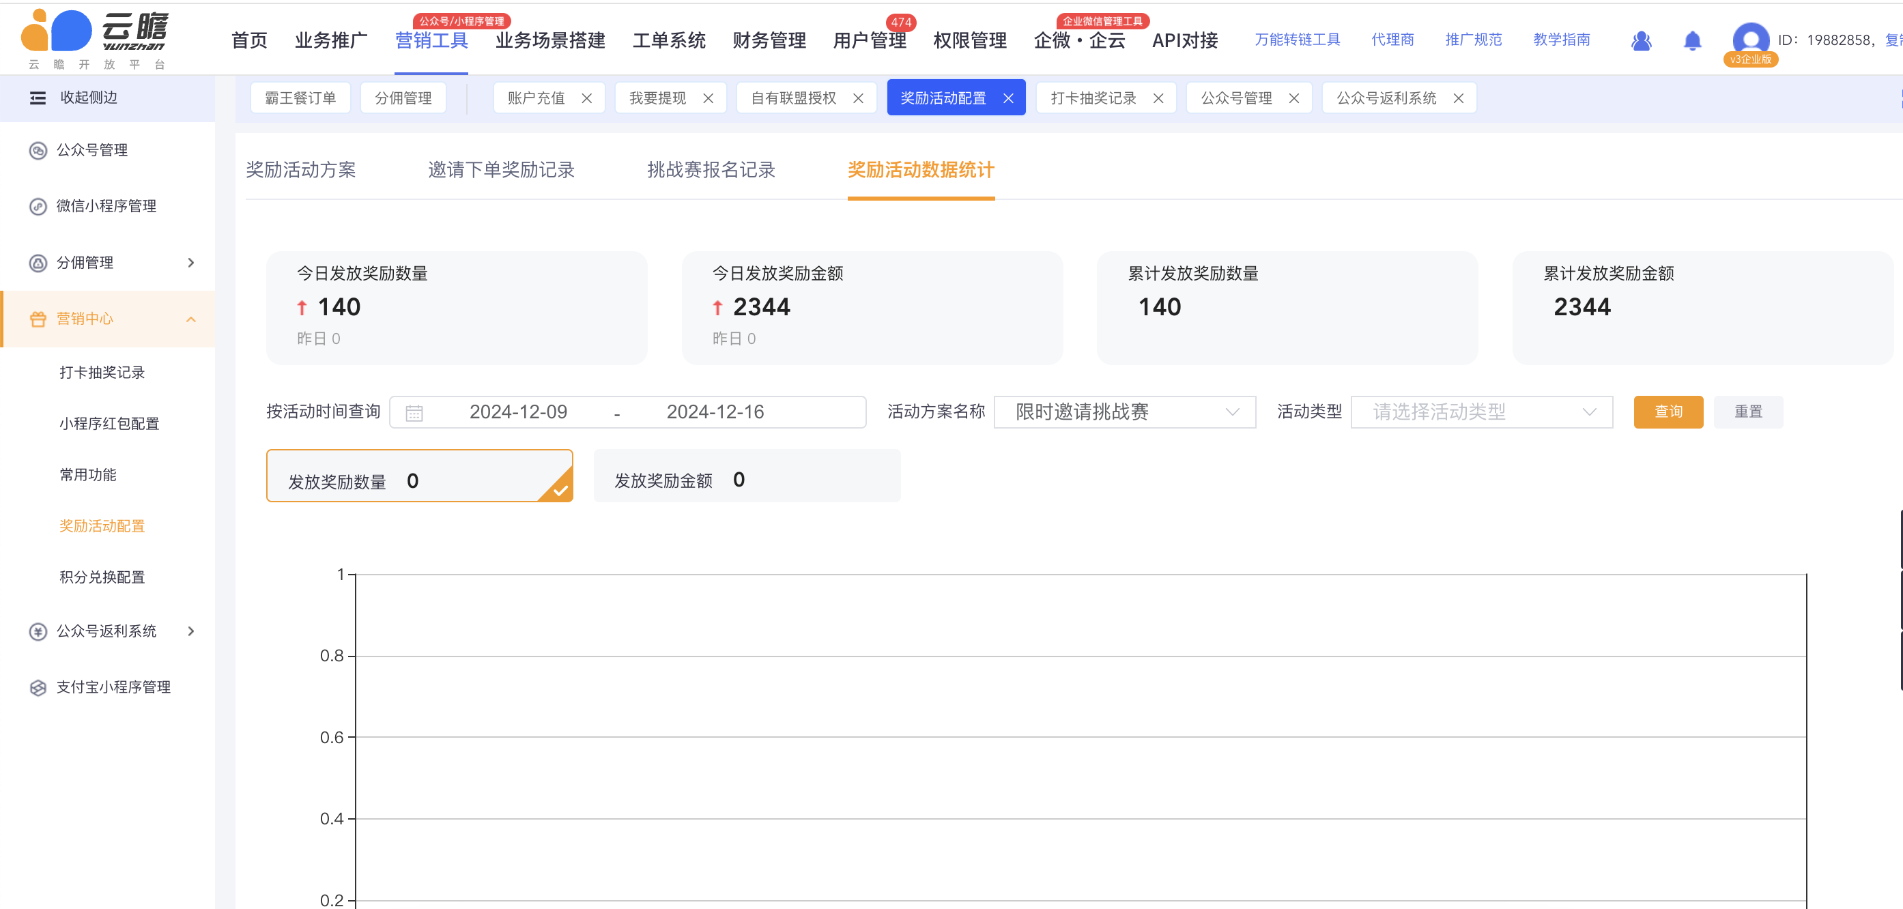The width and height of the screenshot is (1903, 909).
Task: Click the user avatar icon
Action: (x=1750, y=40)
